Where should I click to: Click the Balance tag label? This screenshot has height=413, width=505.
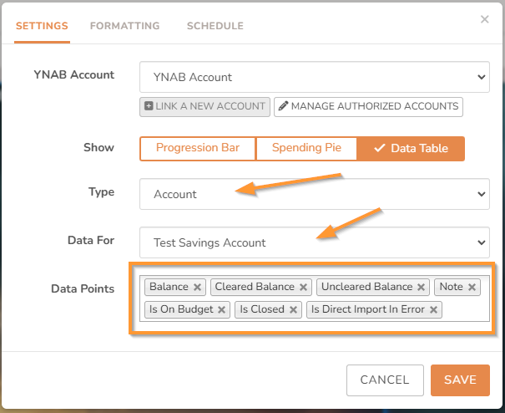pos(169,287)
